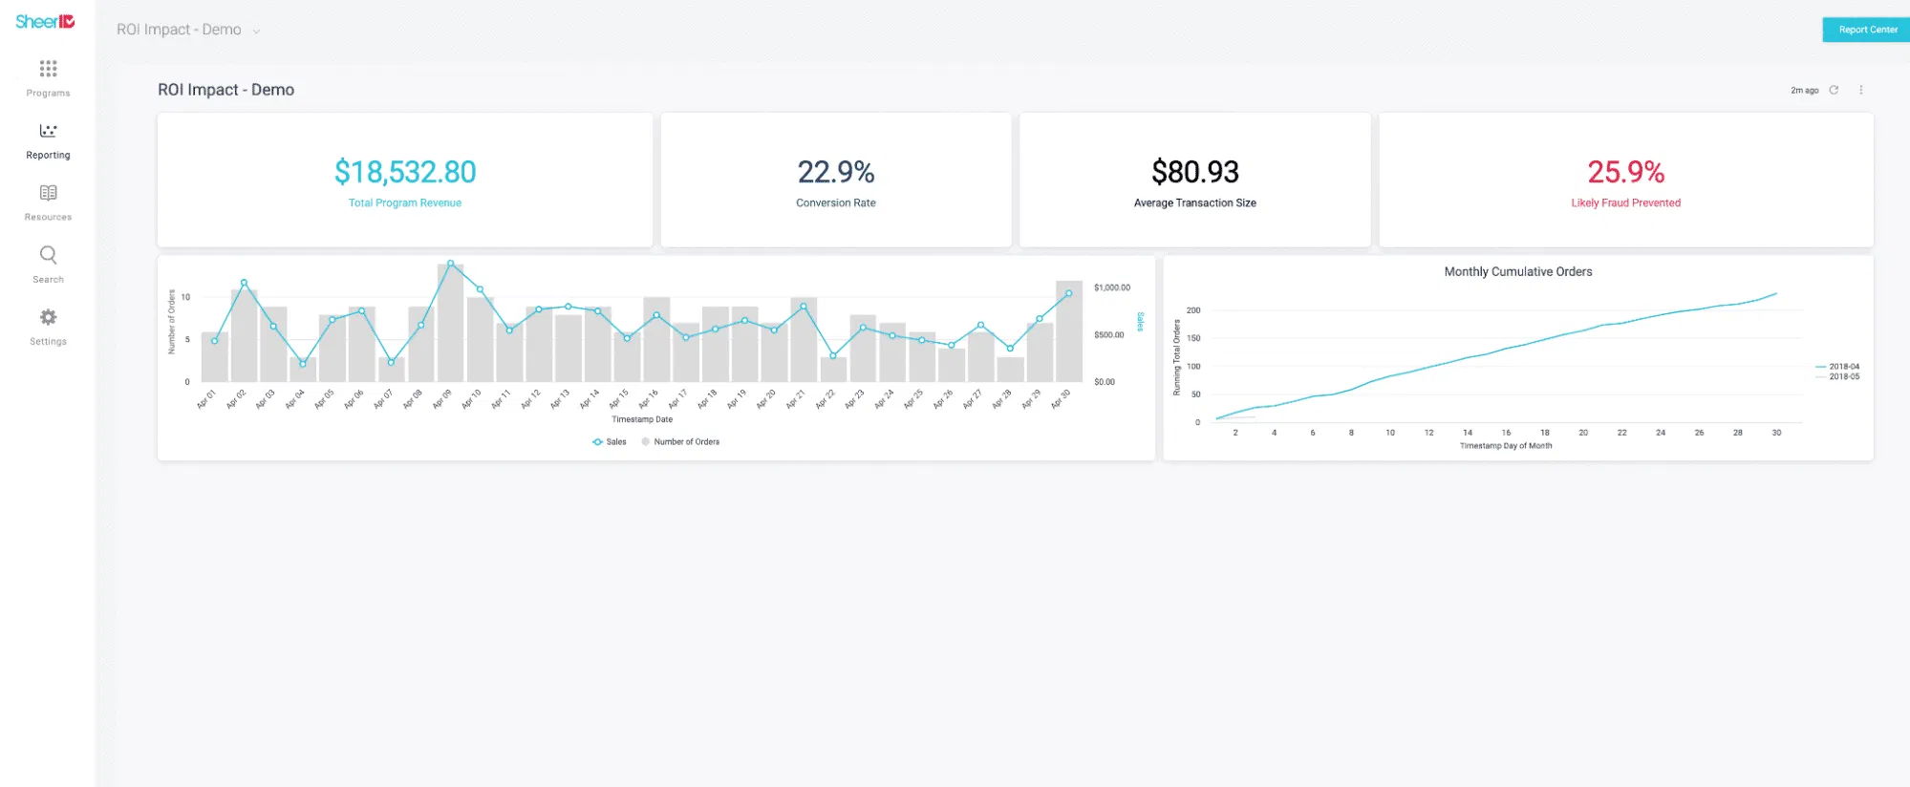Image resolution: width=1910 pixels, height=787 pixels.
Task: Click the Average Transaction Size tile
Action: 1194,181
